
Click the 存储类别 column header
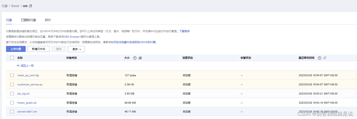click(x=72, y=58)
